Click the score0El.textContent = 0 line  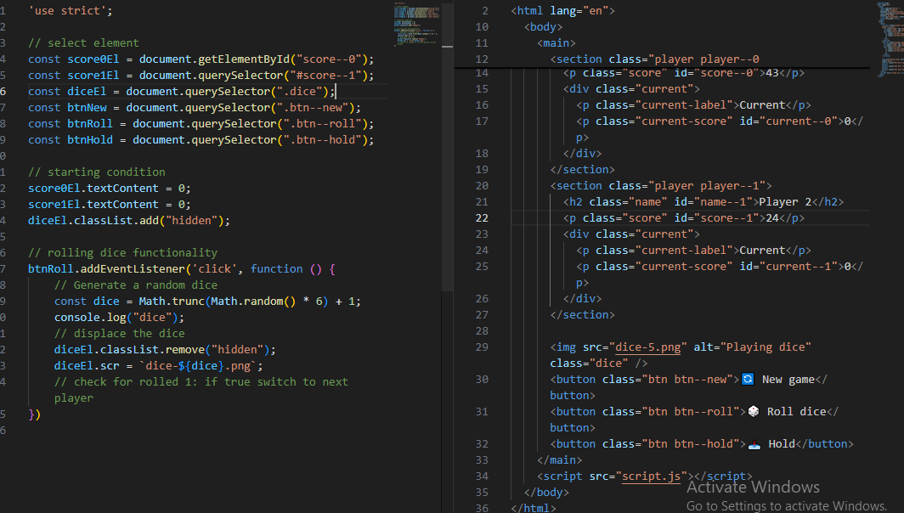click(x=110, y=189)
